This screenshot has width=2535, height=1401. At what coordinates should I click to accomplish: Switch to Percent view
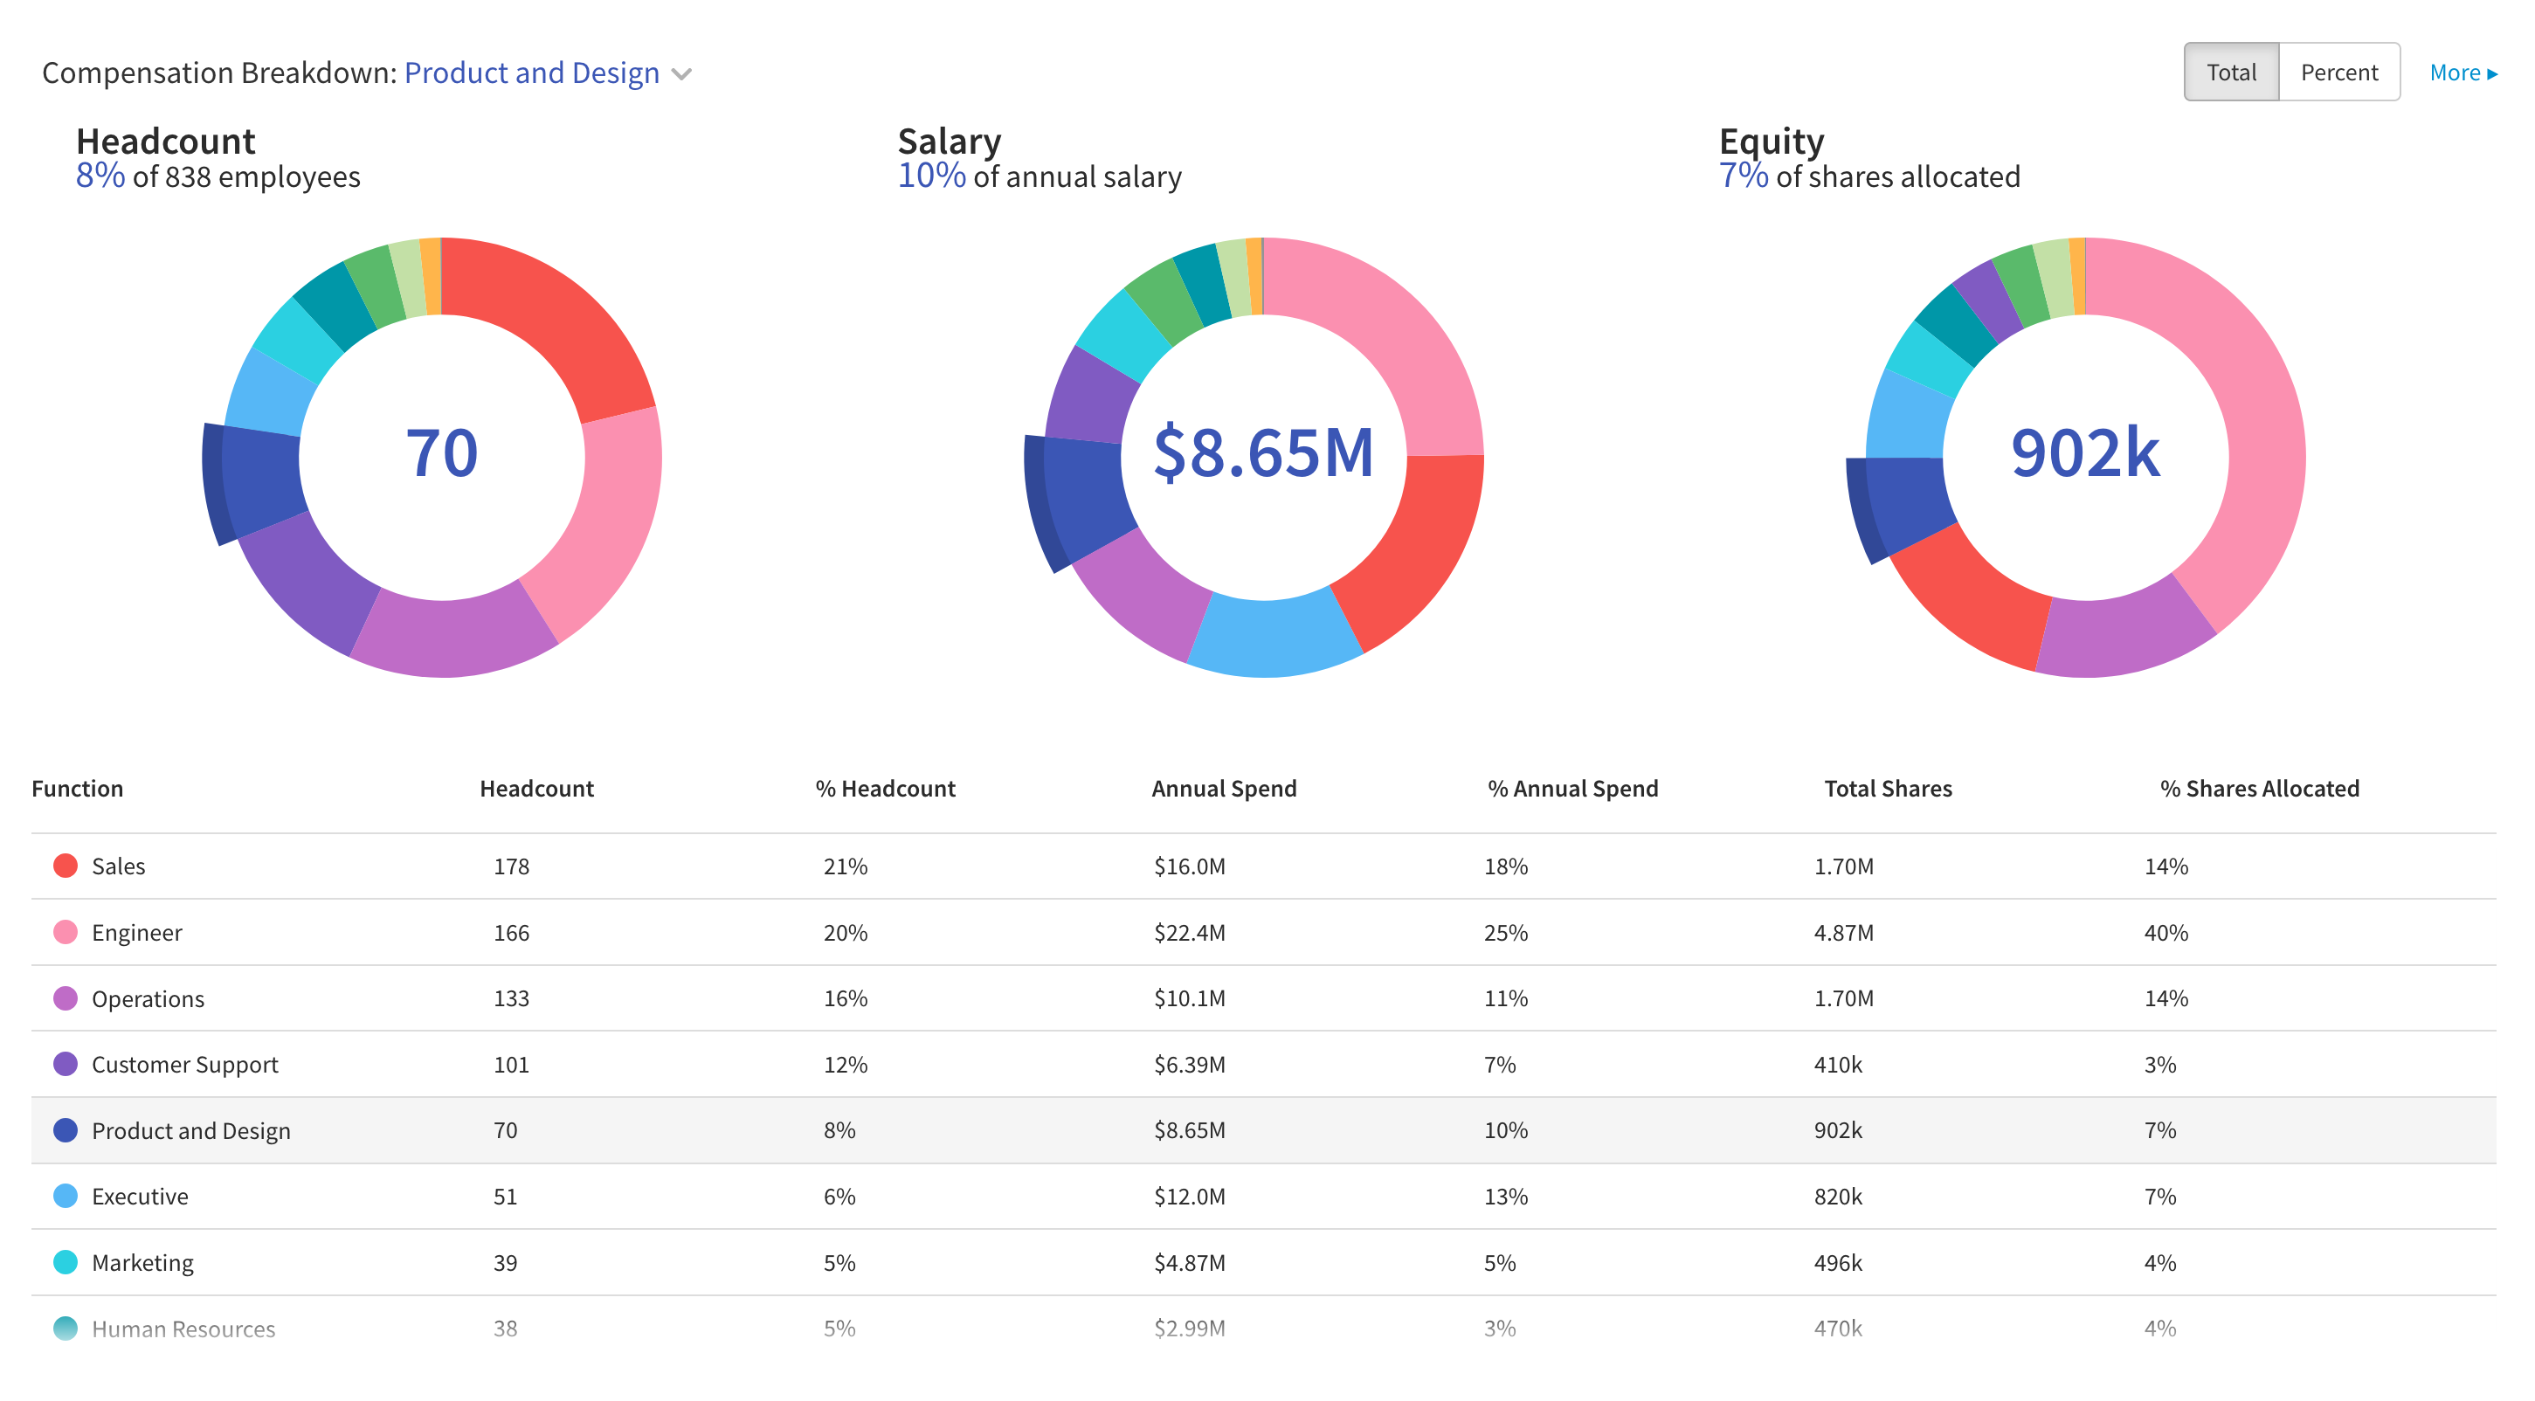tap(2338, 72)
